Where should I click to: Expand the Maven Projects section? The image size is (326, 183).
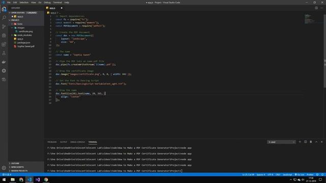[19, 171]
